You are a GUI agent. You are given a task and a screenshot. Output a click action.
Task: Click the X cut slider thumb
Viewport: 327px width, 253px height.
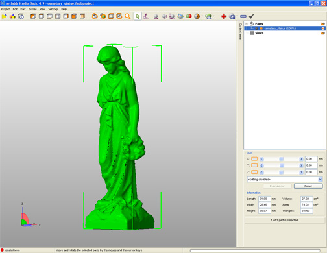tap(281, 159)
